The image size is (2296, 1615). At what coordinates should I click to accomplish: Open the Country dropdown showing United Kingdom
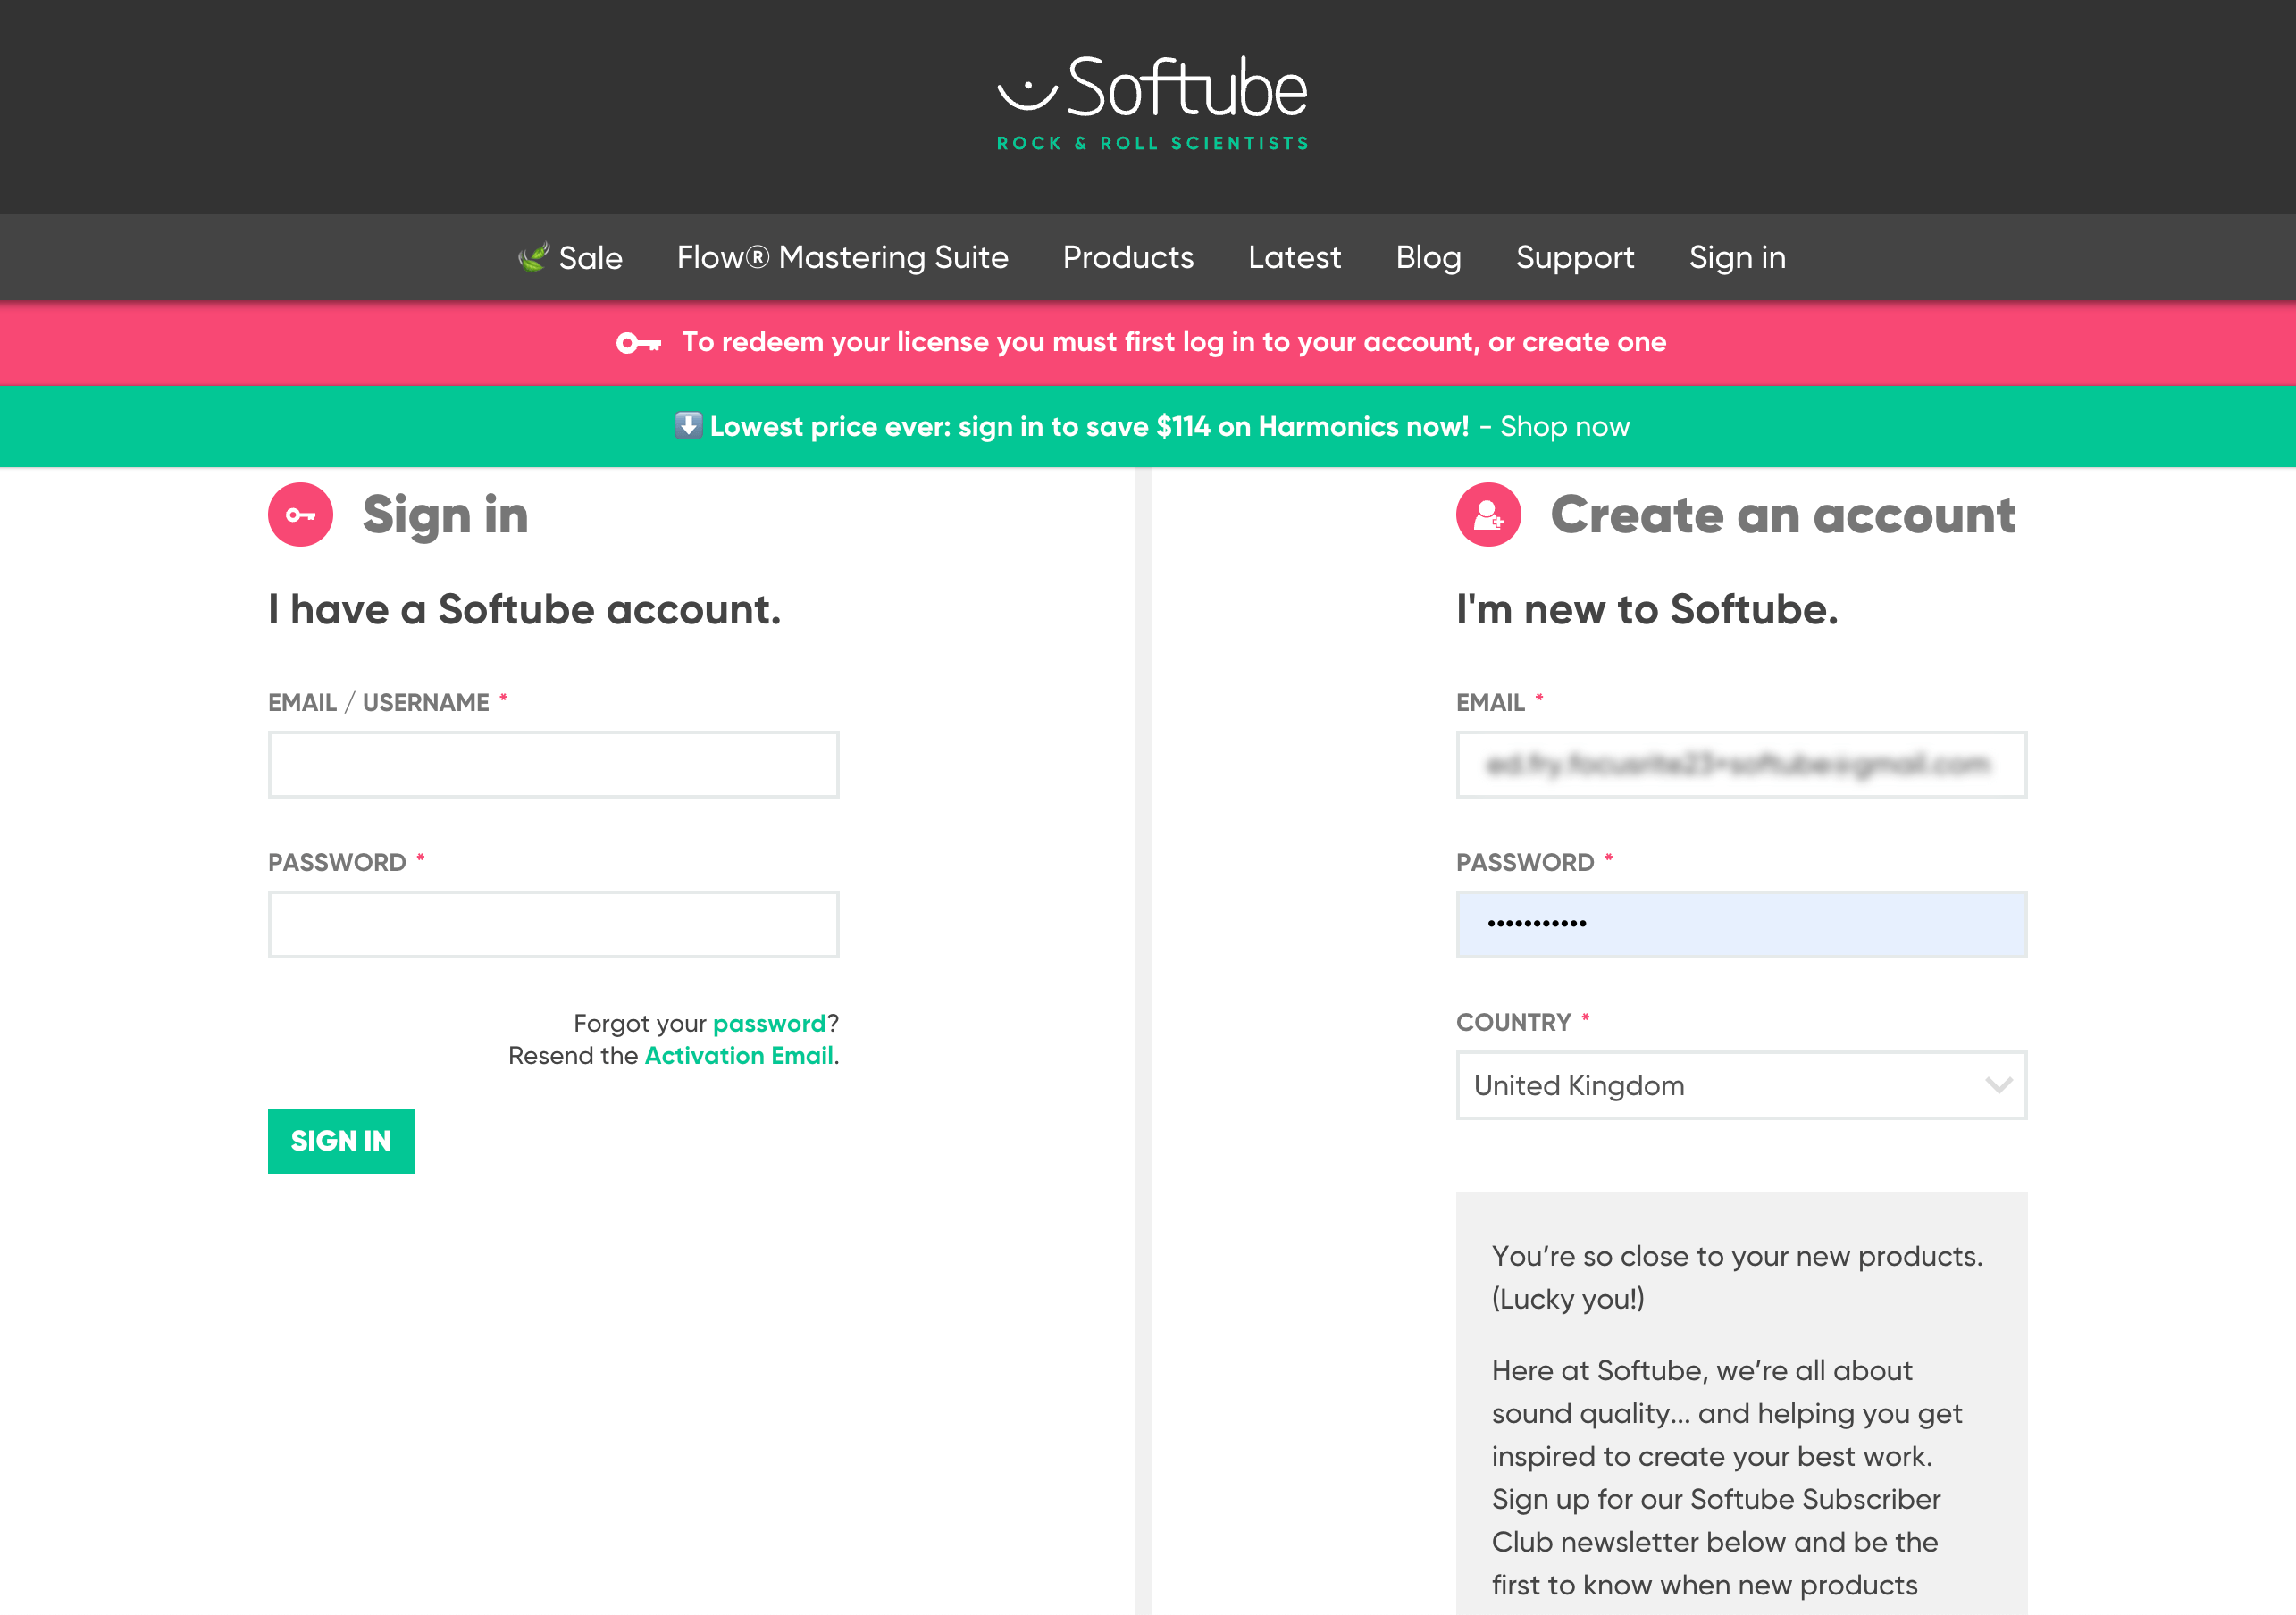(x=1741, y=1085)
